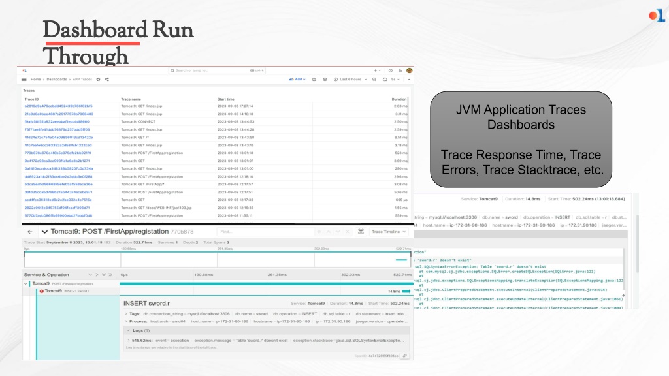Viewport: 669px width, 376px height.
Task: Go to Dashboards breadcrumb
Action: [57, 79]
